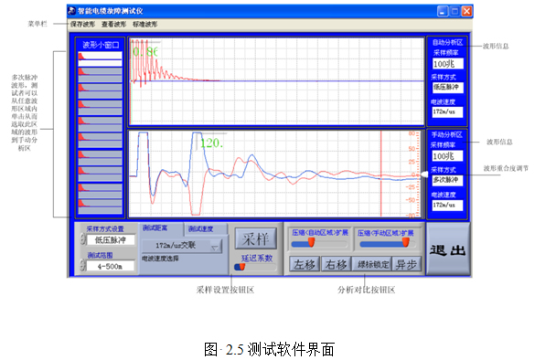Viewport: 556px width, 360px height.
Task: Click the 左移 shift-left button
Action: click(x=305, y=264)
